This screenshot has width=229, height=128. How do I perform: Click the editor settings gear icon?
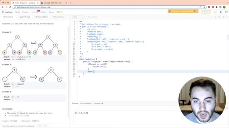pos(223,17)
